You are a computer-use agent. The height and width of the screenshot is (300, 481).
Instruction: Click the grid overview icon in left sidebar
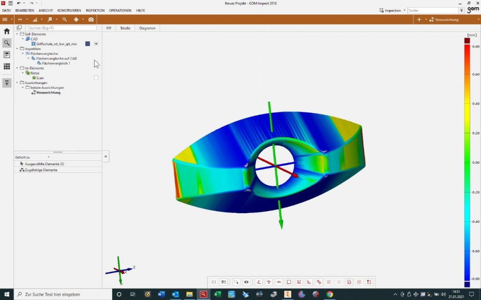7,66
